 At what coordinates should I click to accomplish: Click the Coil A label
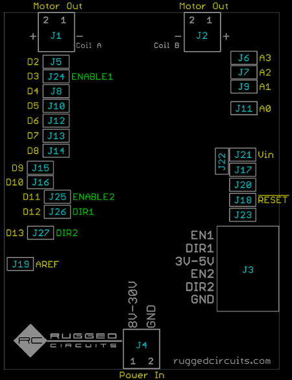tap(89, 45)
